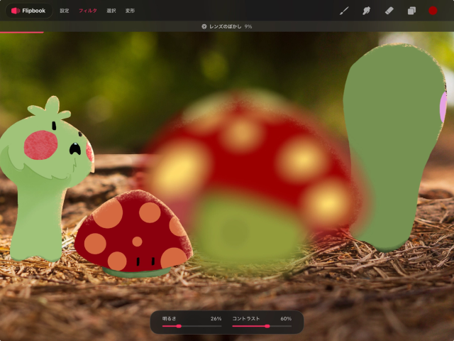Select the smudge tool
The width and height of the screenshot is (454, 341).
(366, 11)
